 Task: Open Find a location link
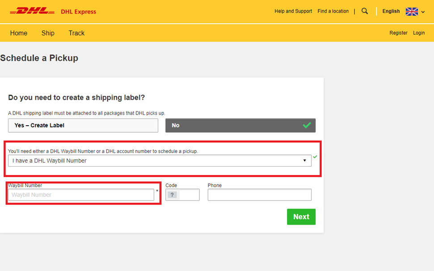[x=333, y=11]
